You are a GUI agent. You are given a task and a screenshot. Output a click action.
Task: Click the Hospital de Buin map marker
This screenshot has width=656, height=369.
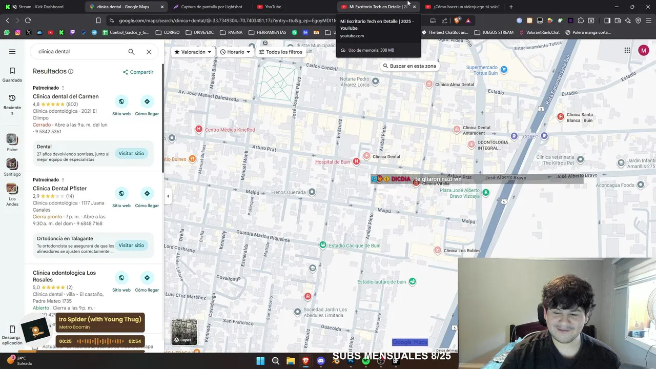coord(356,161)
